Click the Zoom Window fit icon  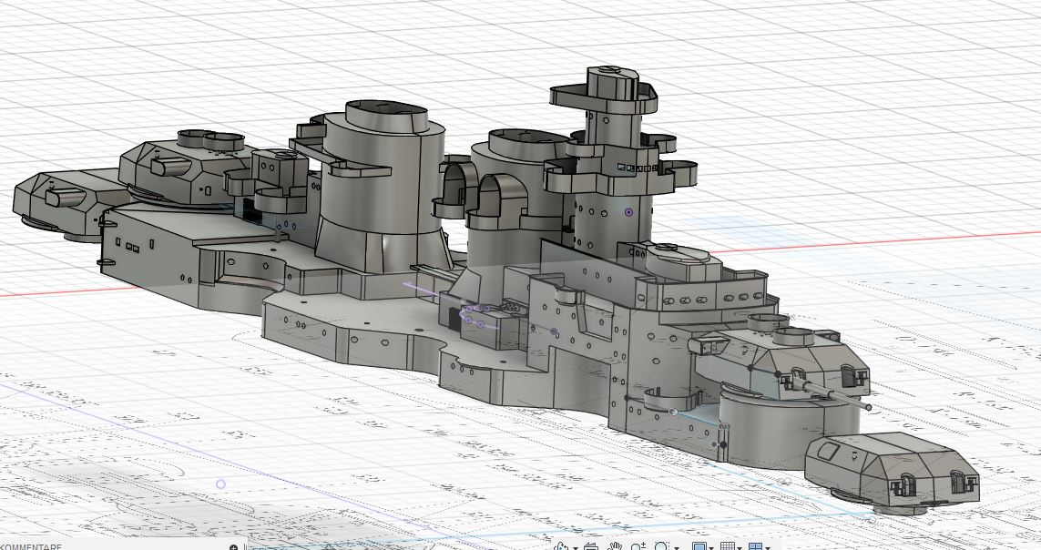(661, 546)
